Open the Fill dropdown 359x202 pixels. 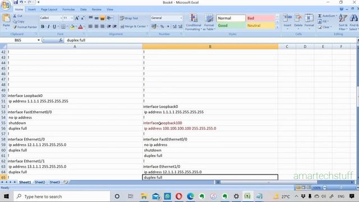pos(323,21)
